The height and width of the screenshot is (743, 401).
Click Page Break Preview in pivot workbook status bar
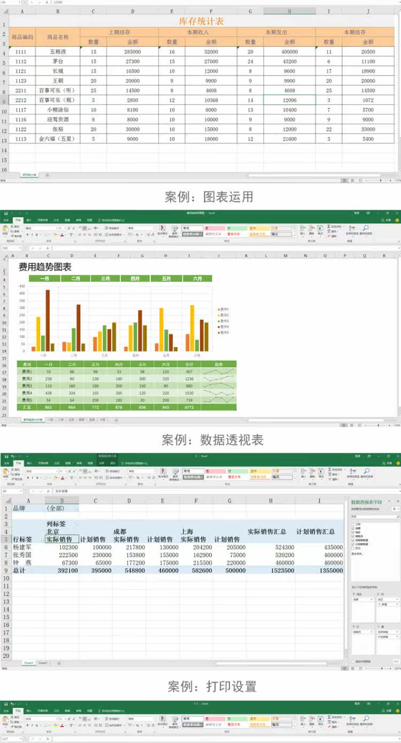(x=360, y=668)
